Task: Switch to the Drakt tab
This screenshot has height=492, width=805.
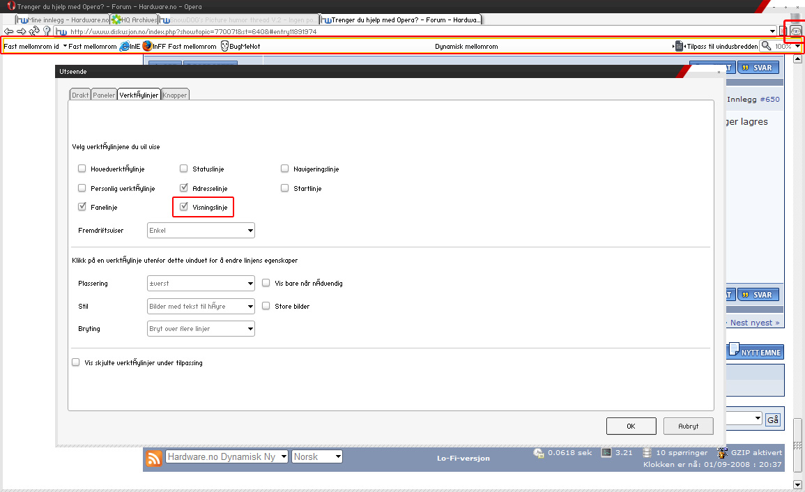Action: [x=80, y=95]
